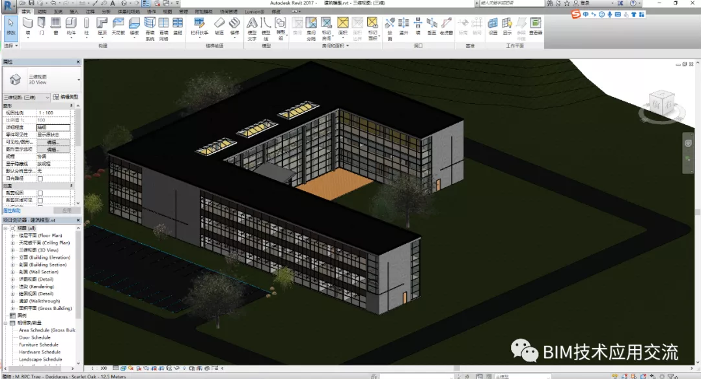Image resolution: width=701 pixels, height=379 pixels.
Task: Select the Mullion (竖梃) tool
Action: pos(178,27)
